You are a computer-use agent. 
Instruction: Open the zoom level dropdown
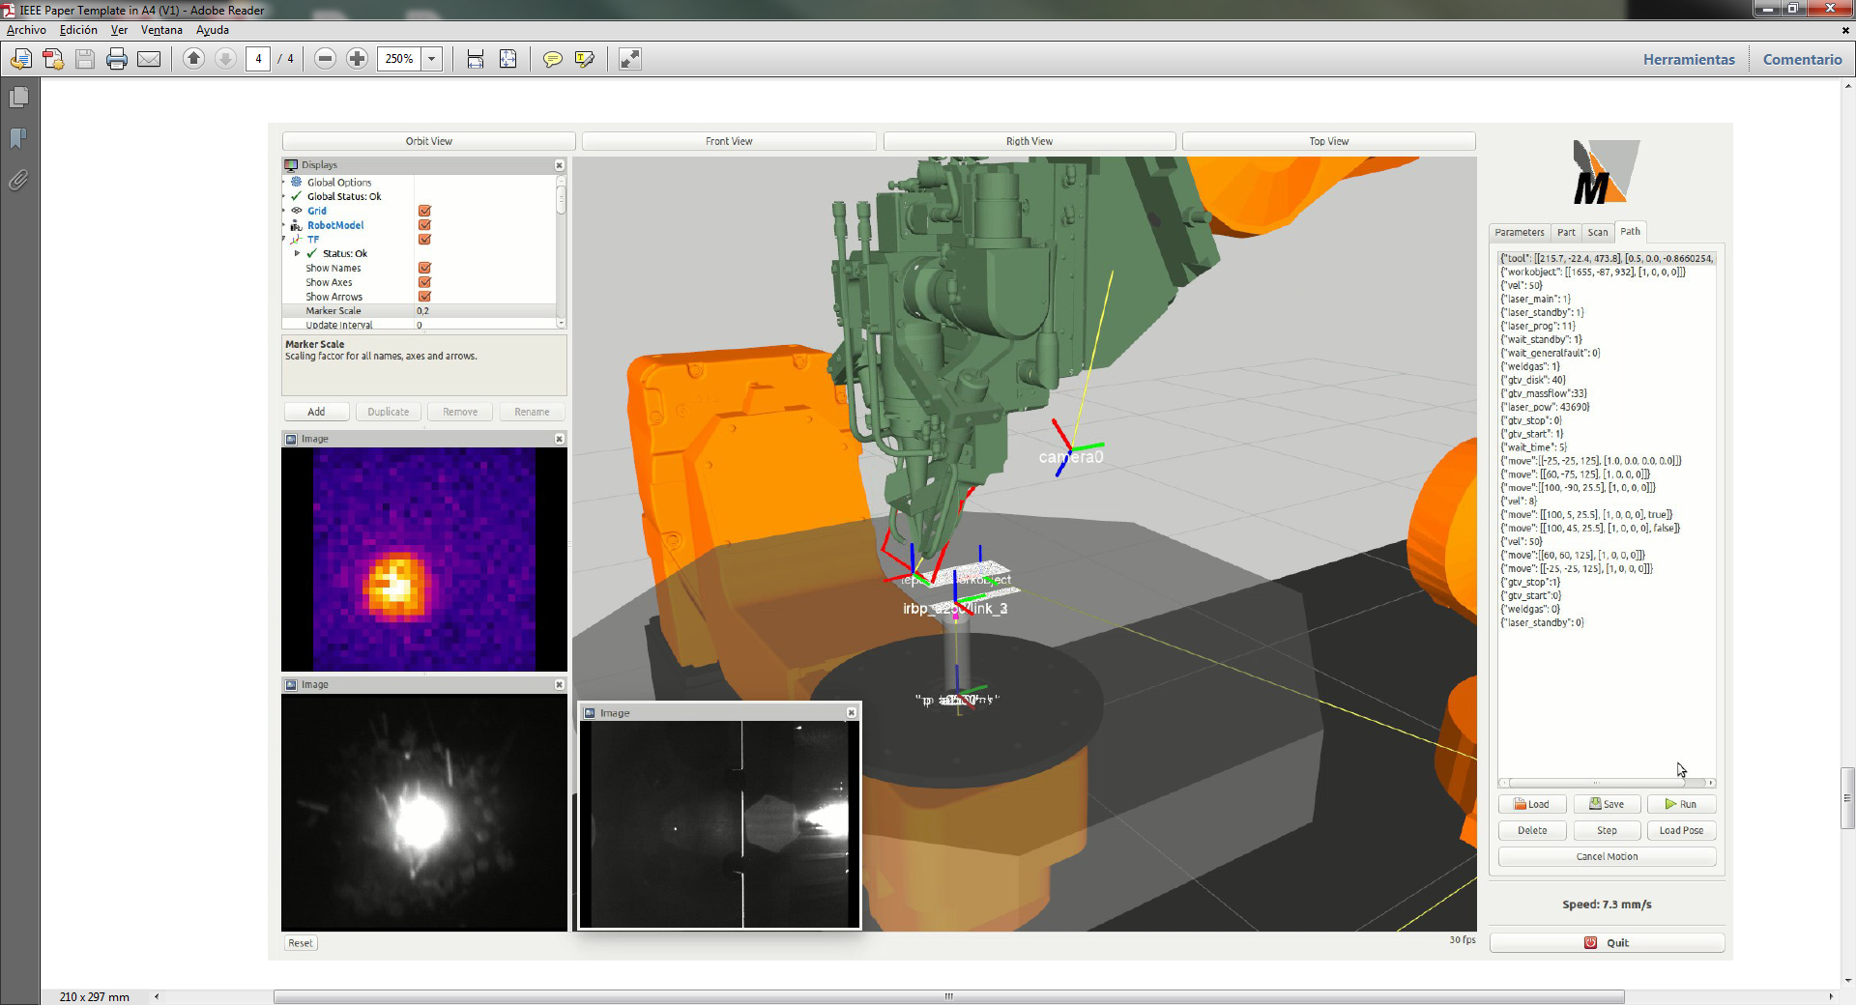tap(432, 59)
